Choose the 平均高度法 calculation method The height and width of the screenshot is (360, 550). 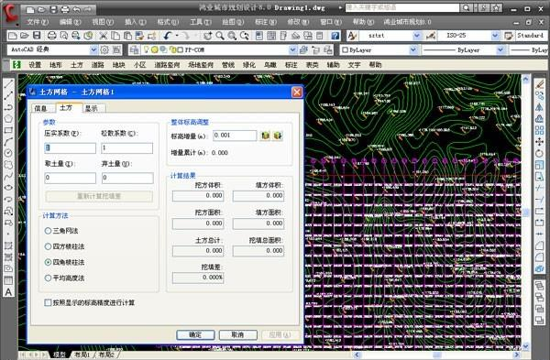(x=48, y=278)
